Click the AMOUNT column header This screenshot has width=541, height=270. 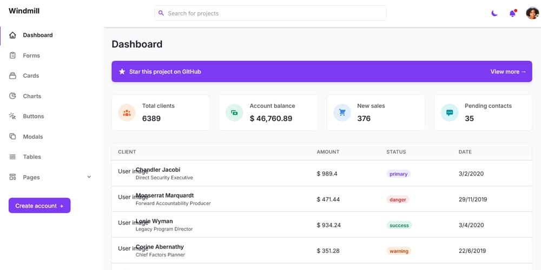[328, 152]
